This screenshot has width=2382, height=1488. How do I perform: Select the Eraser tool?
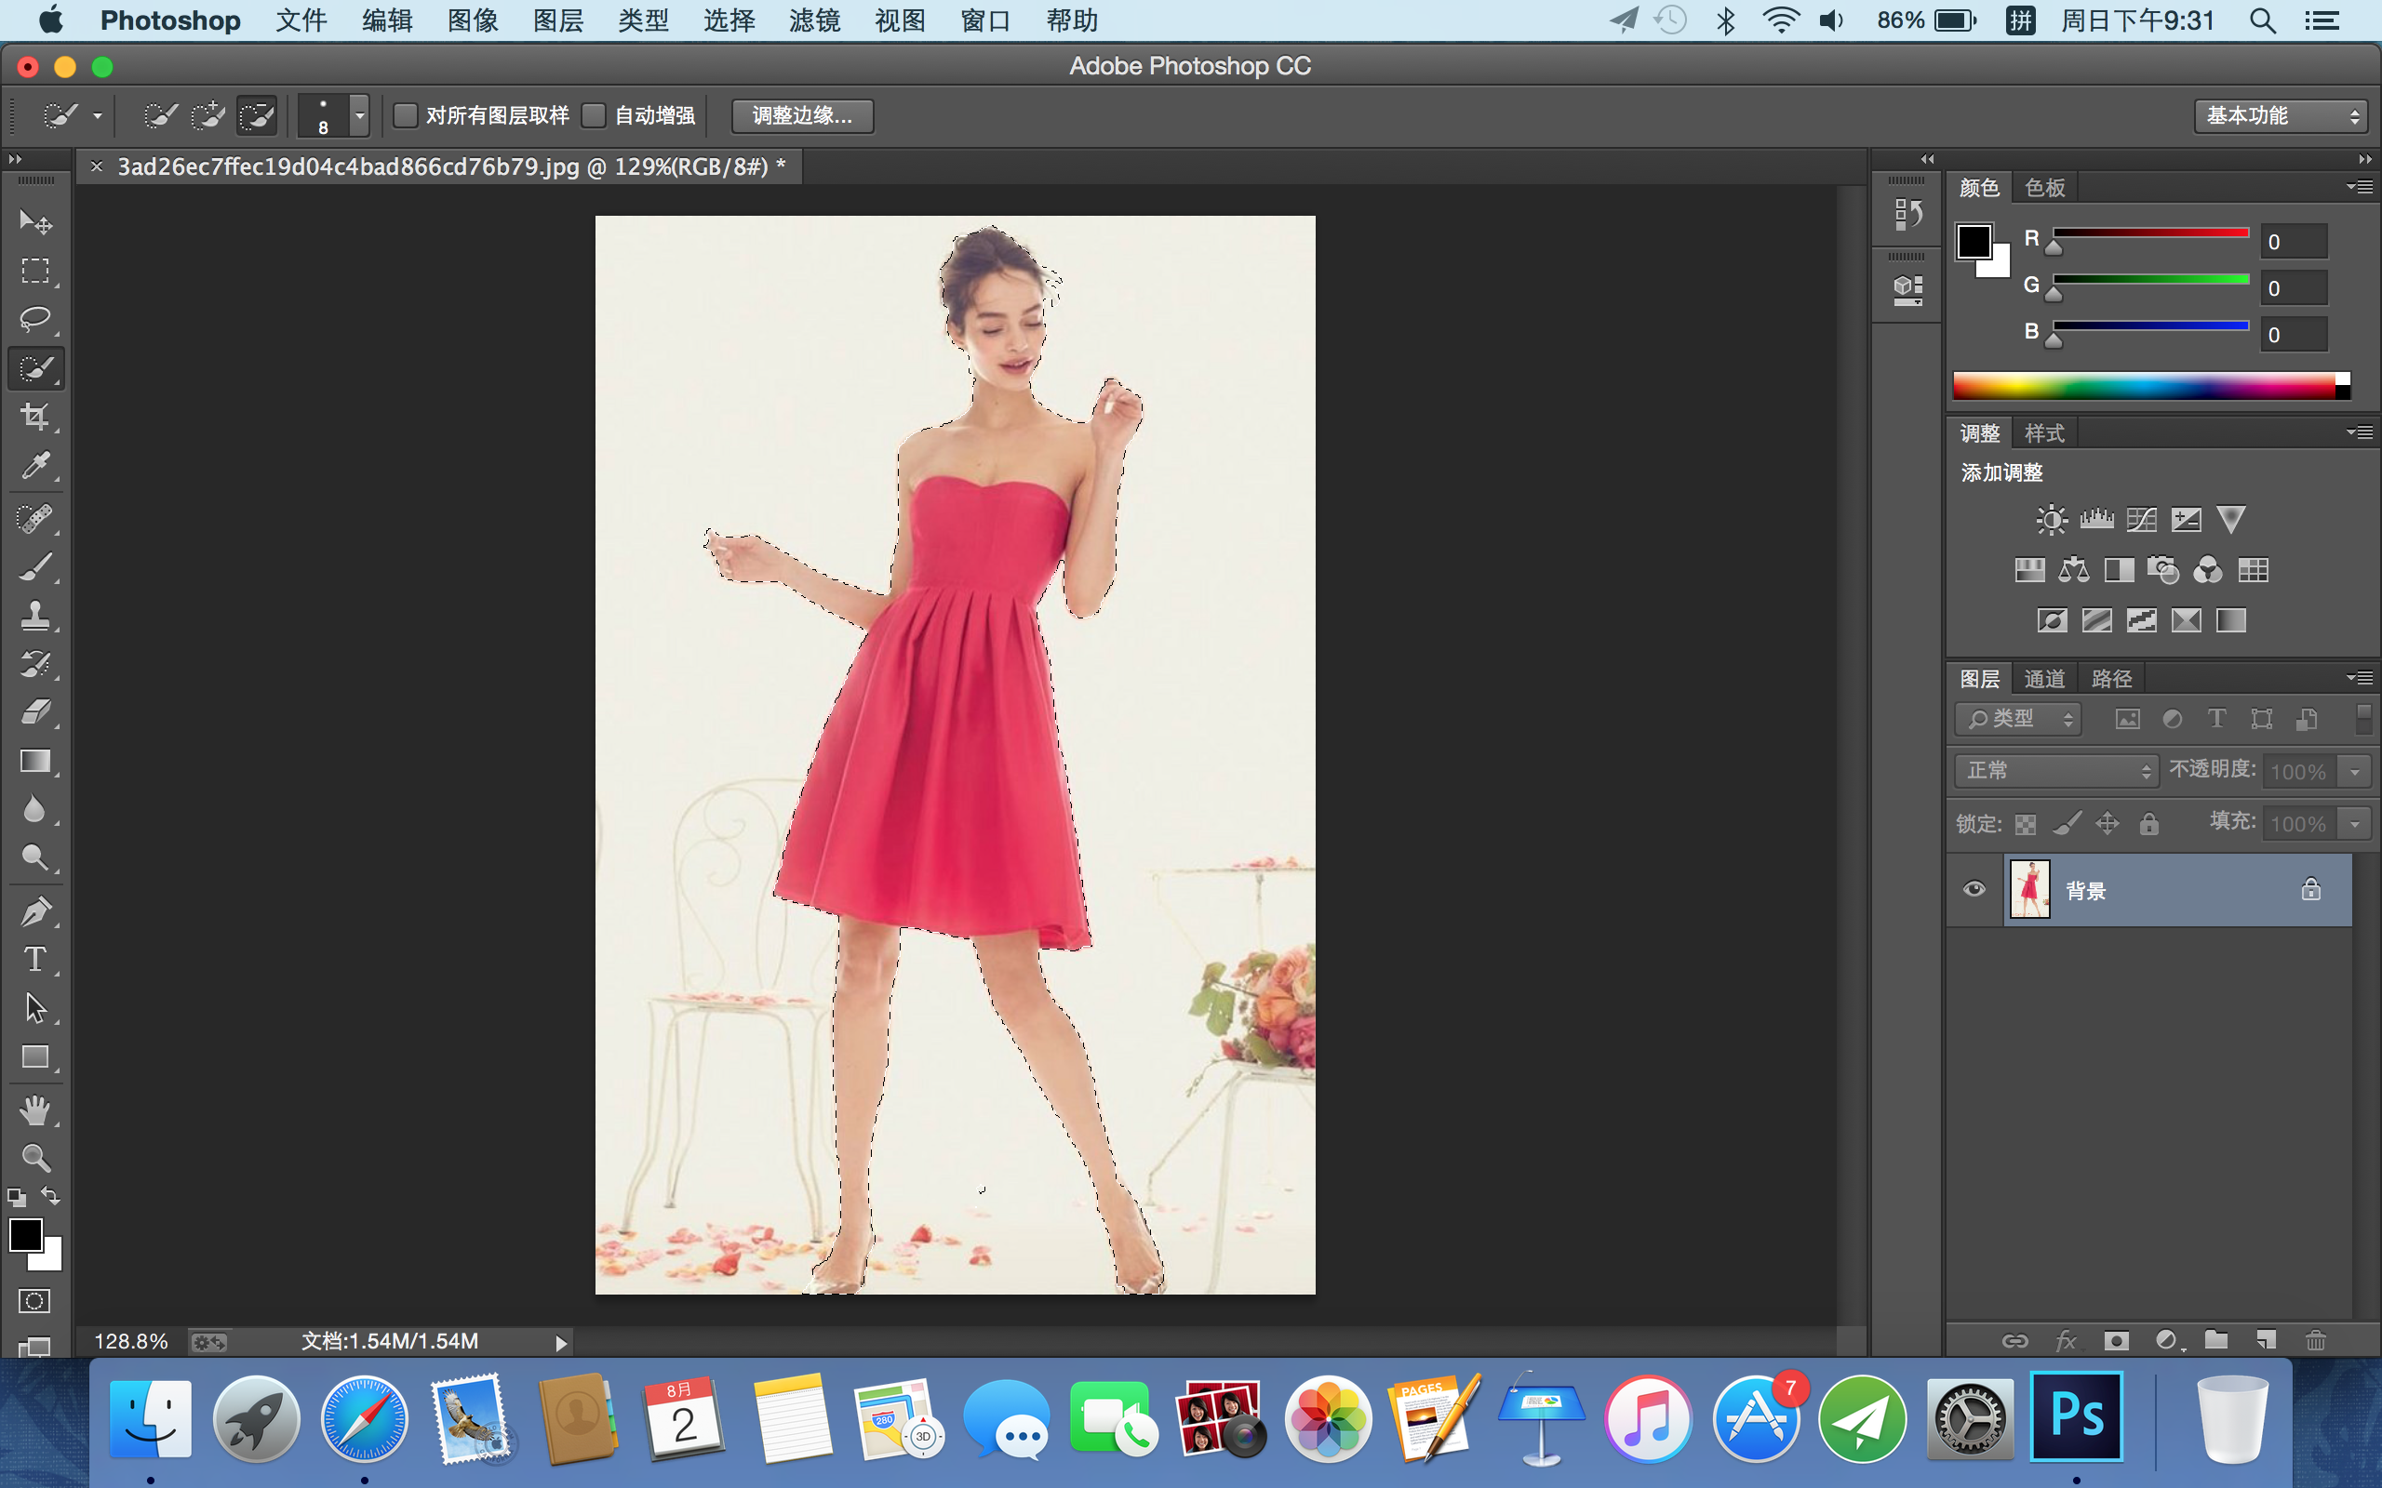[35, 712]
